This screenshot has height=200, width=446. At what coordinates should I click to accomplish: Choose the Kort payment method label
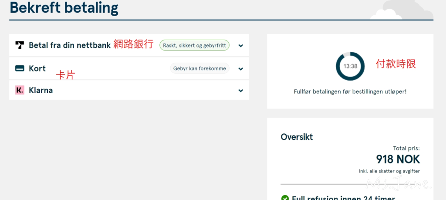coord(37,68)
